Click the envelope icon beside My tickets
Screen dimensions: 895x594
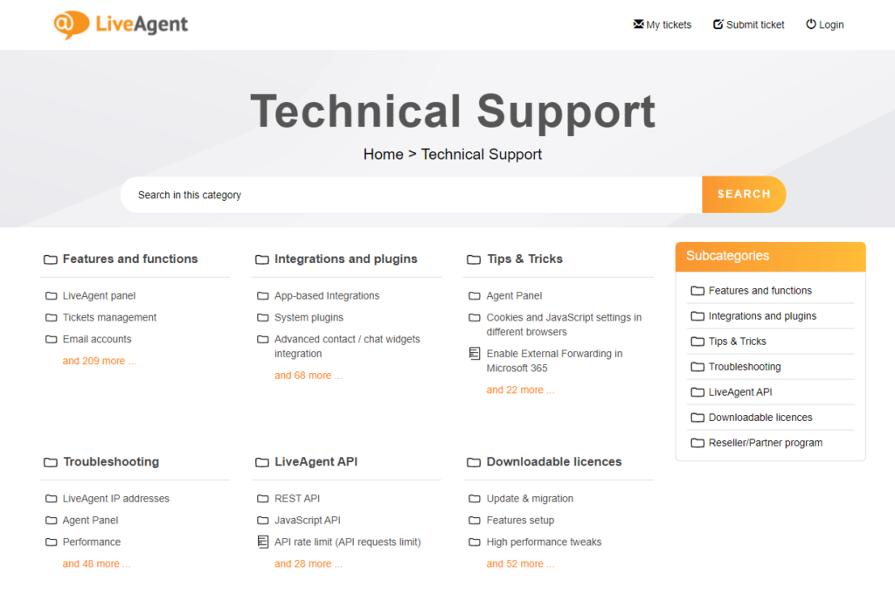click(x=637, y=24)
